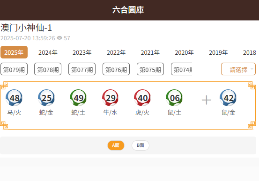The image size is (259, 181).
Task: Click the view count 57
Action: pyautogui.click(x=67, y=38)
